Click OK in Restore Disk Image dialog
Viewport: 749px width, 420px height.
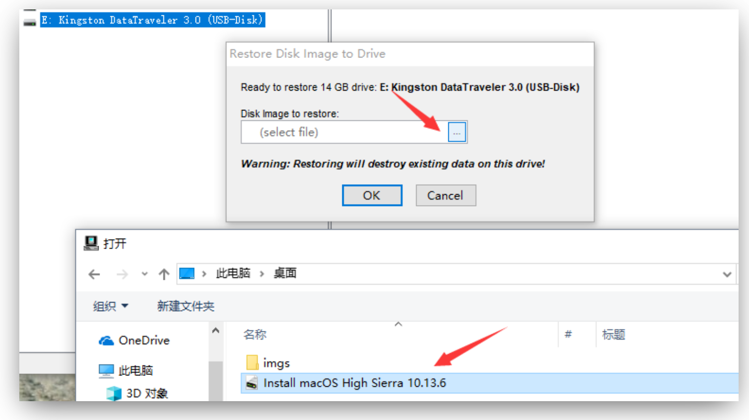point(372,195)
